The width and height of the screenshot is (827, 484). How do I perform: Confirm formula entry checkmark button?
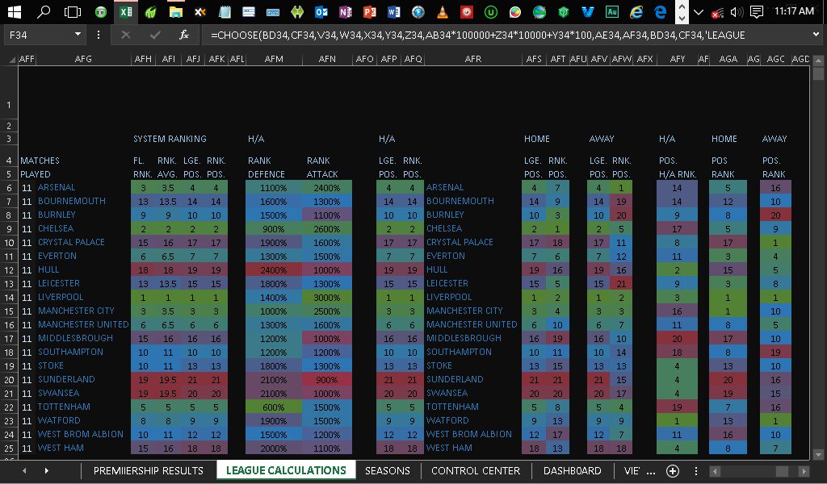click(155, 35)
